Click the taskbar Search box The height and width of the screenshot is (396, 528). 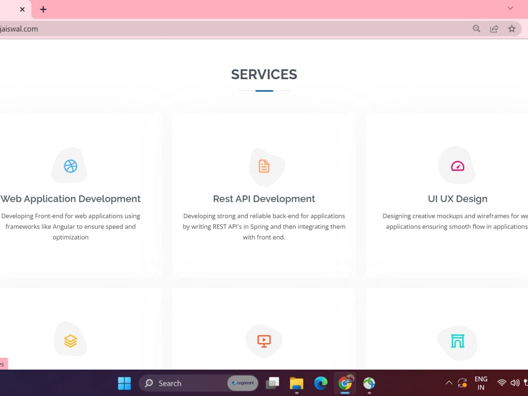pyautogui.click(x=199, y=383)
